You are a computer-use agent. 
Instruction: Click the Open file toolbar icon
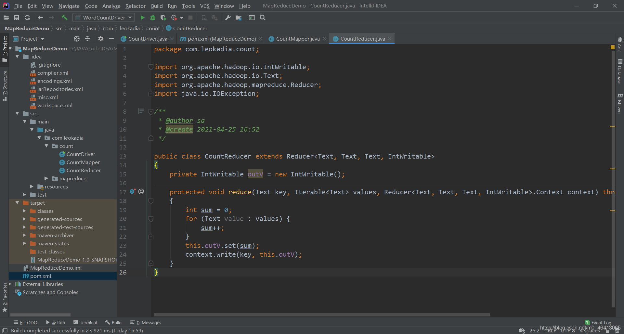pos(6,18)
